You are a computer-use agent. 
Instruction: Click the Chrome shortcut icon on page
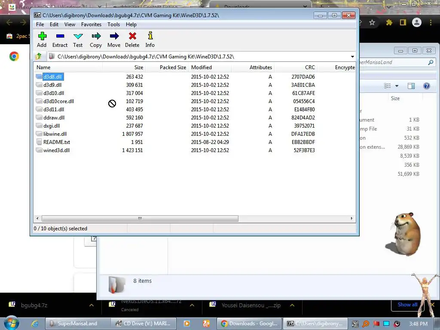[x=14, y=56]
